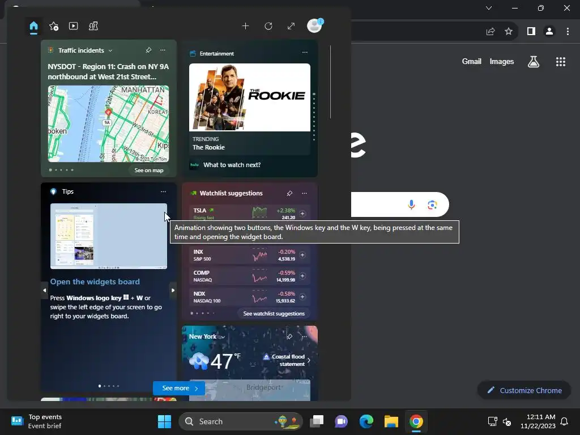The height and width of the screenshot is (435, 580).
Task: Click the taskbar Search box
Action: pyautogui.click(x=240, y=421)
